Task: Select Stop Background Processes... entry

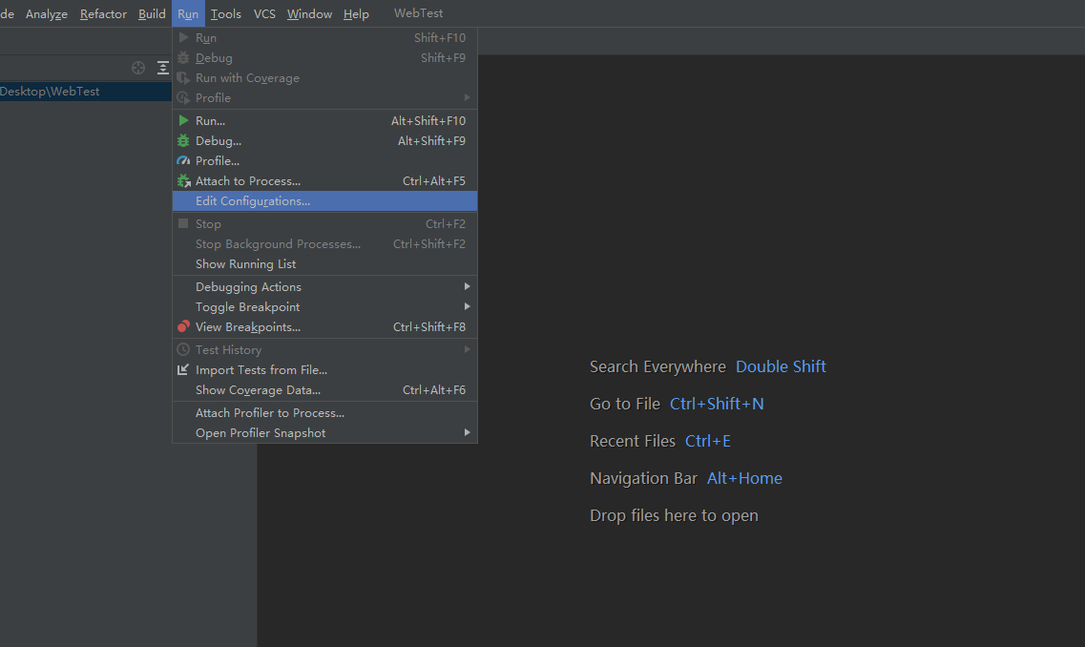Action: click(324, 243)
